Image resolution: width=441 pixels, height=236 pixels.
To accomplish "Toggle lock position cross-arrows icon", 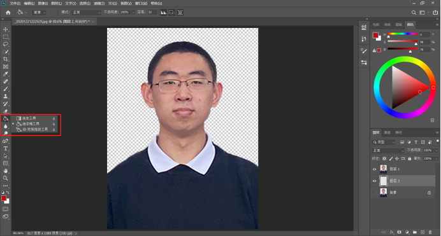I will [397, 158].
